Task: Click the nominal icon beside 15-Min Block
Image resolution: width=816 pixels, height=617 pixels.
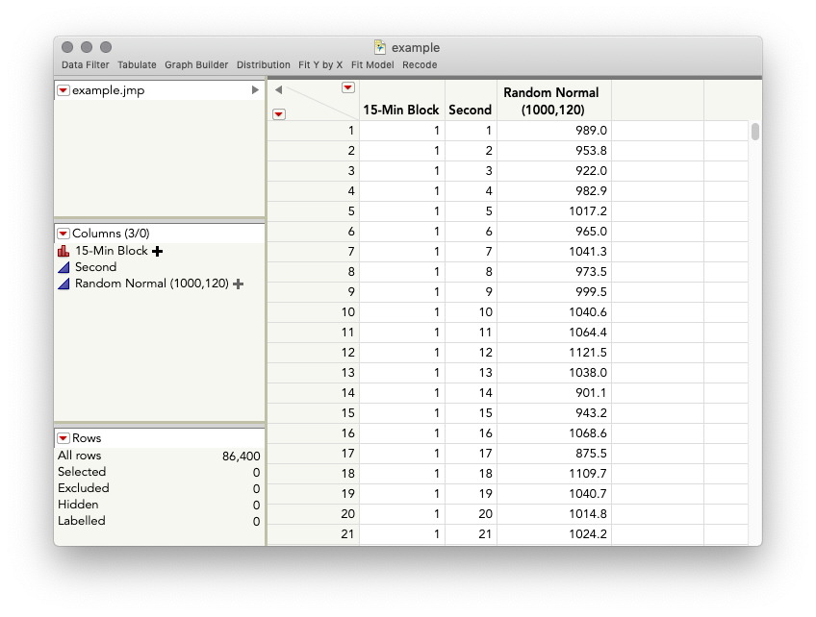Action: (x=64, y=251)
